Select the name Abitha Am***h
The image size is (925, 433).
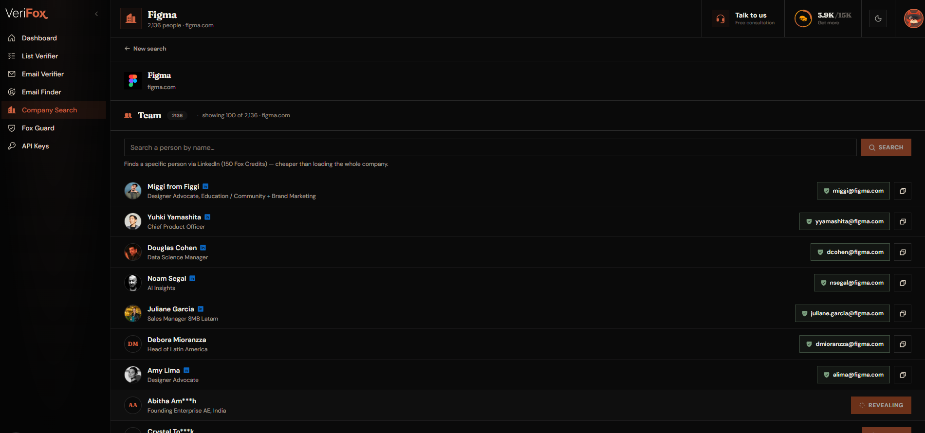point(172,401)
